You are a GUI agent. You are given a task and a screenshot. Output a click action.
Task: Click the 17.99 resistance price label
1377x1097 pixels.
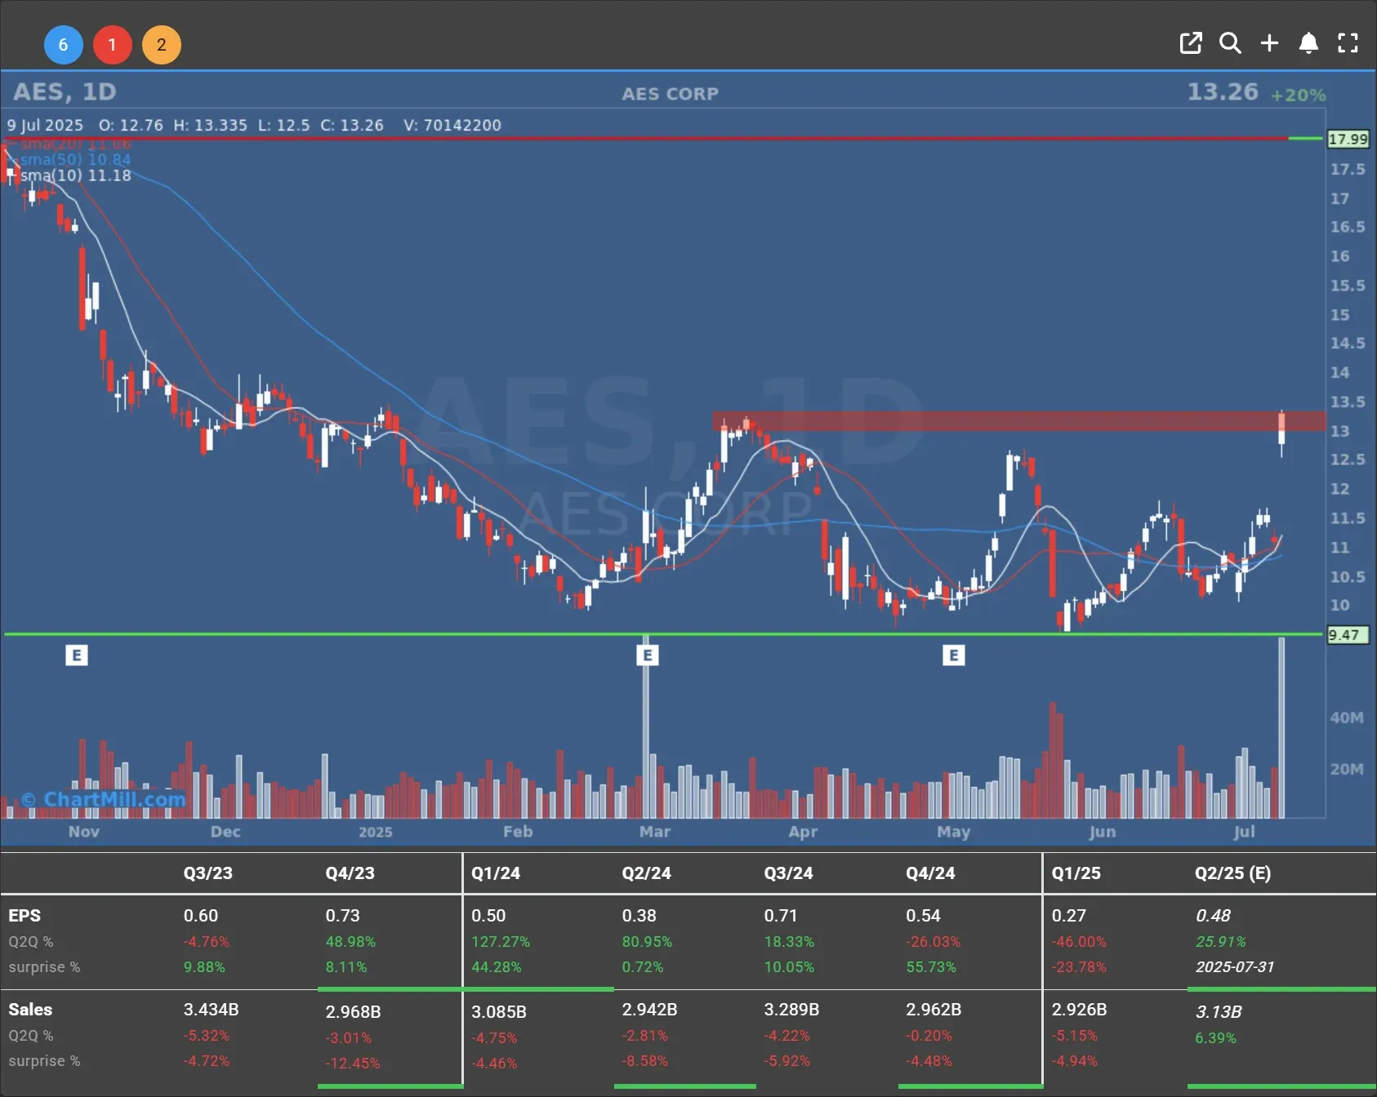pos(1348,139)
